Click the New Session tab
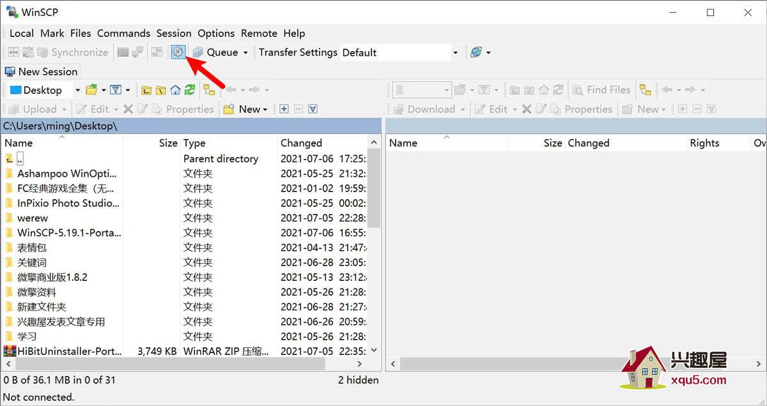Screen dimensions: 767x406 point(41,71)
